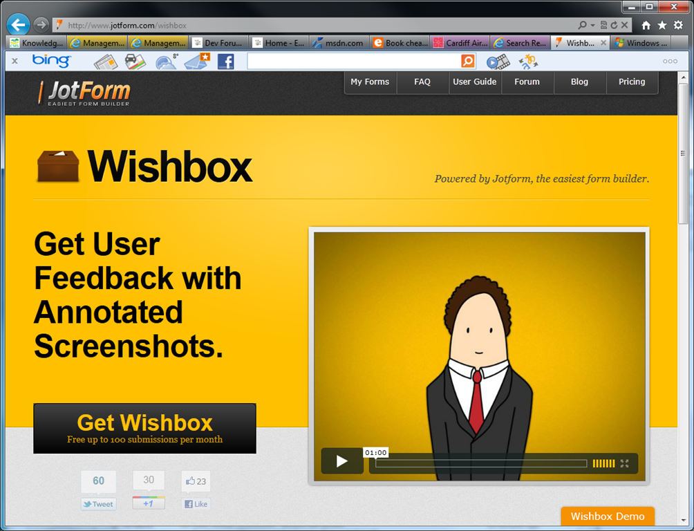Open the Bing Videos film icon

498,62
